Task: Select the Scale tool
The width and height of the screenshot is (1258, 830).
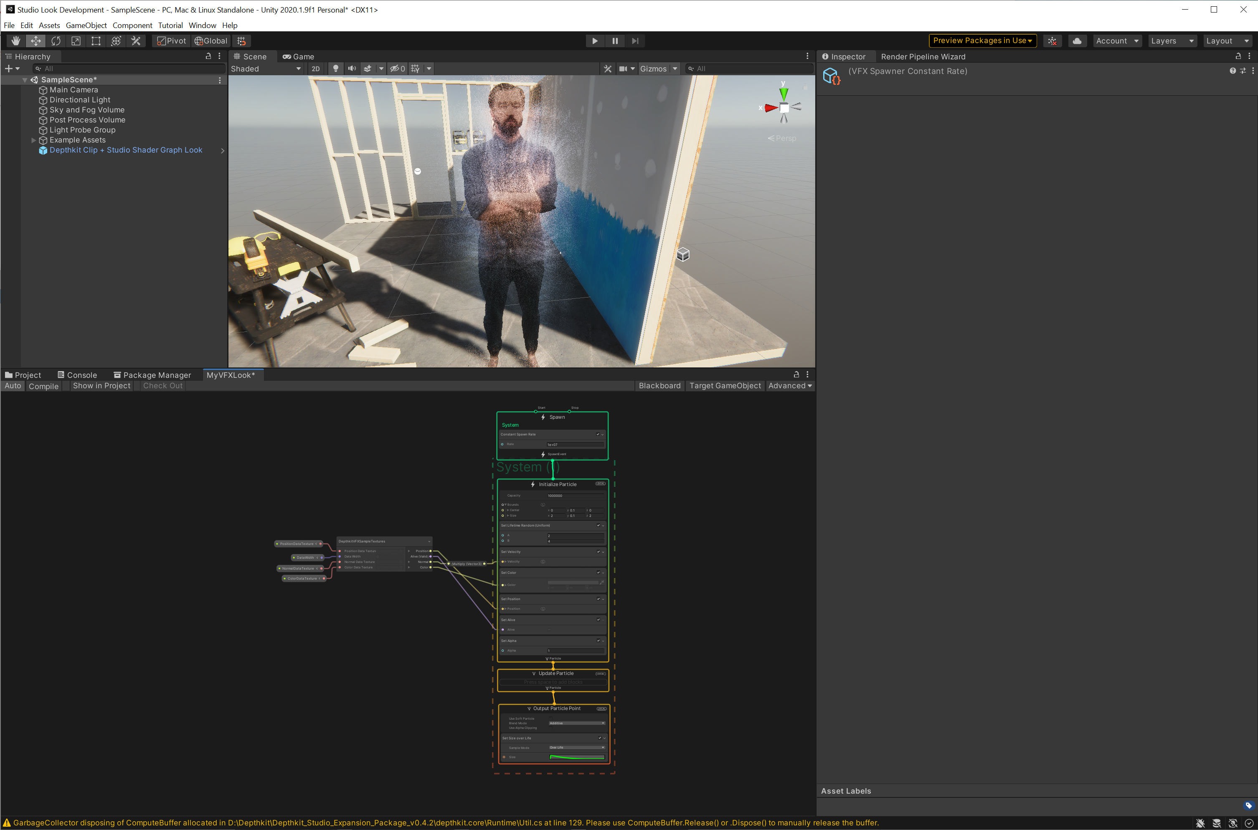Action: [76, 41]
